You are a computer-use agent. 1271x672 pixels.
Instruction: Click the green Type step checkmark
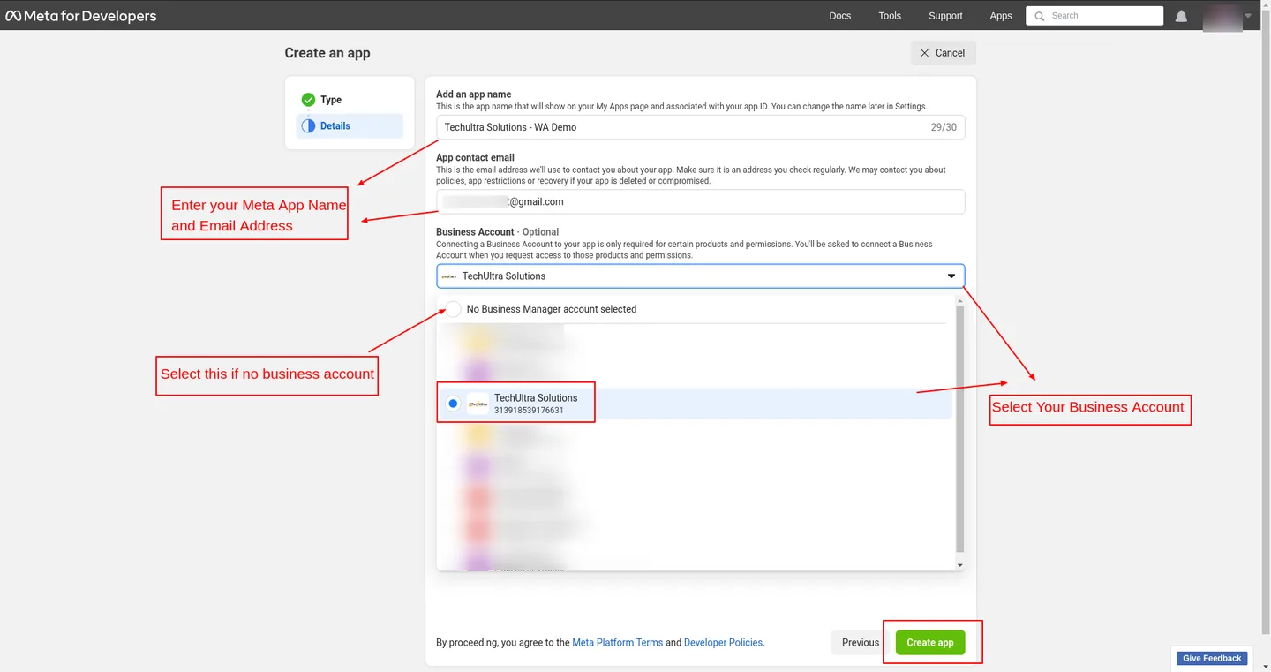click(308, 100)
